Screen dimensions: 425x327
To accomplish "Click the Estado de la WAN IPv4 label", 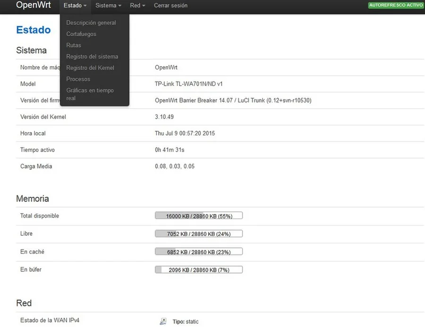I will coord(50,320).
